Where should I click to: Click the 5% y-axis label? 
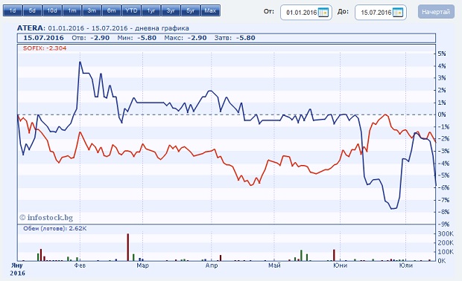tap(442, 54)
